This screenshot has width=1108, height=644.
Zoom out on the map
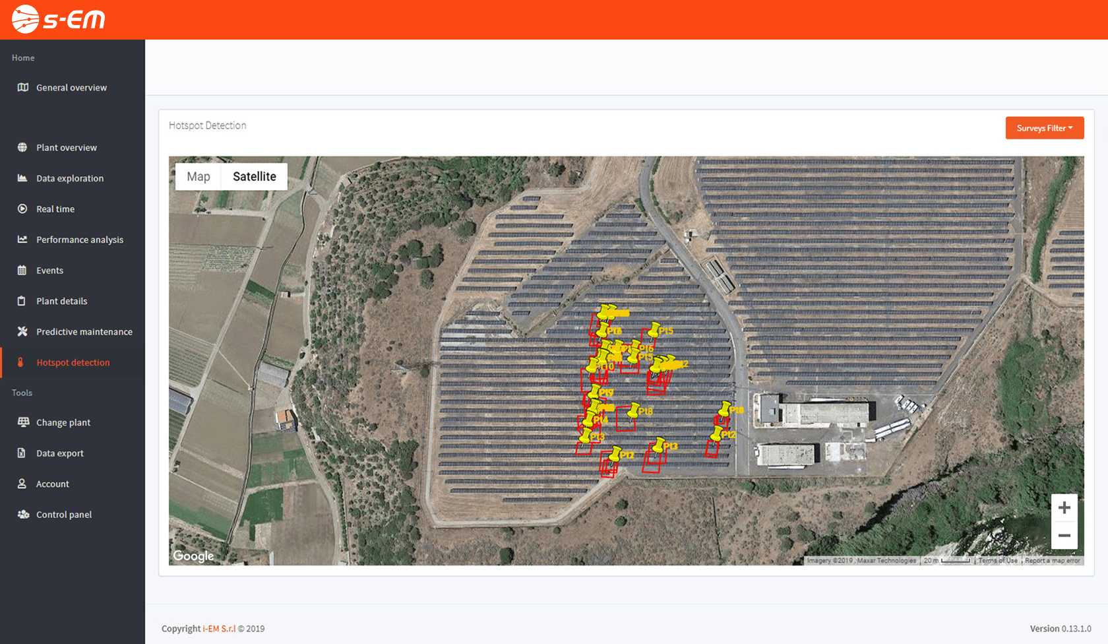(1064, 535)
